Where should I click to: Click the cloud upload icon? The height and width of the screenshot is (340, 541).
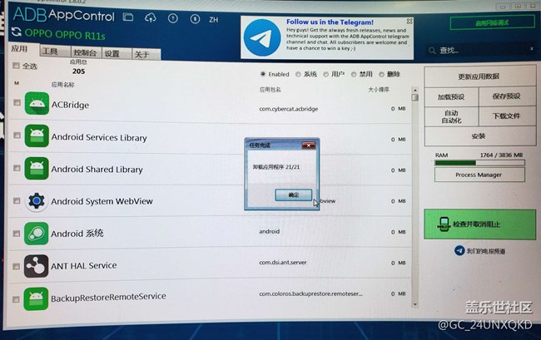[x=150, y=17]
